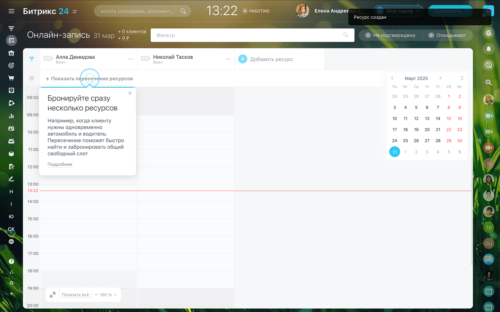The image size is (500, 312).
Task: Open the tasks checkmark icon in left sidebar
Action: click(x=11, y=90)
